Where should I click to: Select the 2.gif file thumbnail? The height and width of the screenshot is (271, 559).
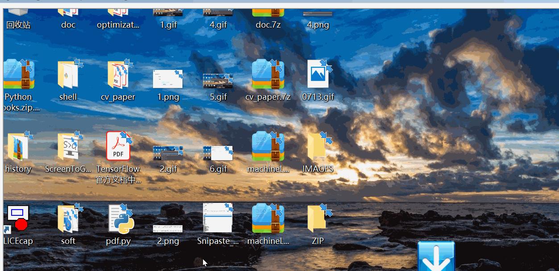[x=168, y=153]
